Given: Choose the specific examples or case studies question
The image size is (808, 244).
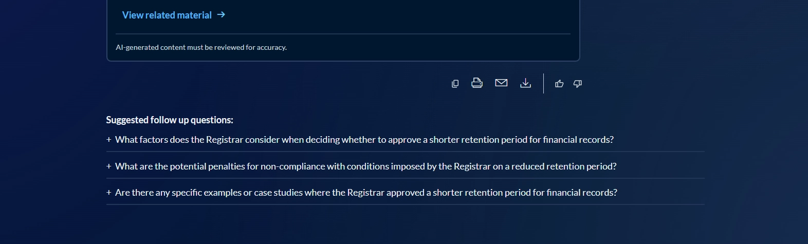Looking at the screenshot, I should (x=366, y=193).
